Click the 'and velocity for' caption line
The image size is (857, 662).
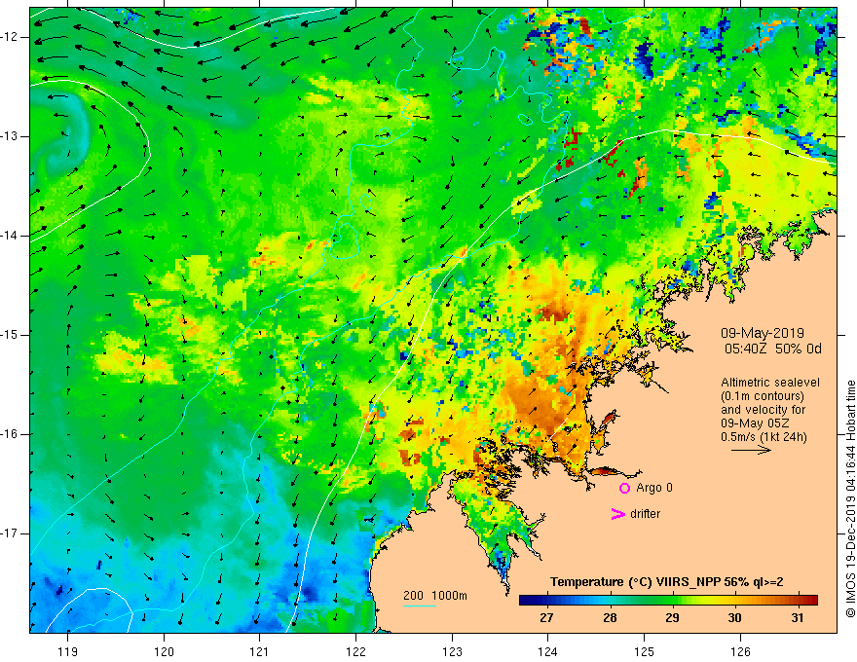[x=763, y=410]
